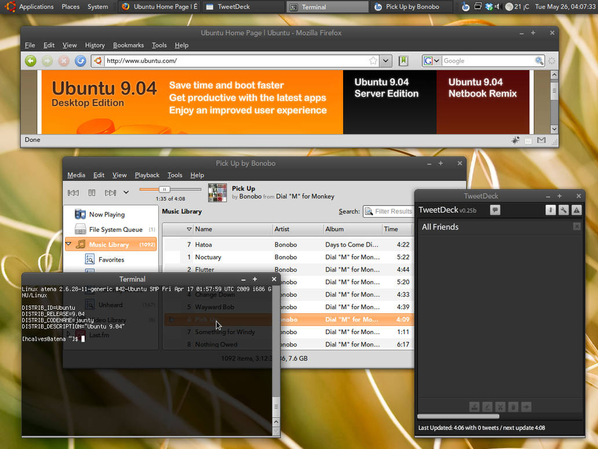Focus the Filter Results search field
Screen dimensions: 598x449
click(x=389, y=211)
